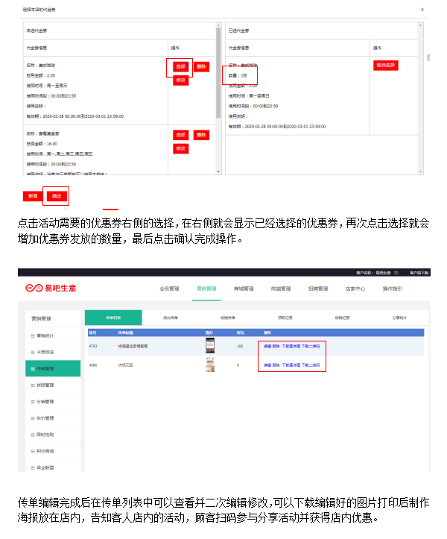Click the 取消选择 button in selected coupons

tap(386, 66)
